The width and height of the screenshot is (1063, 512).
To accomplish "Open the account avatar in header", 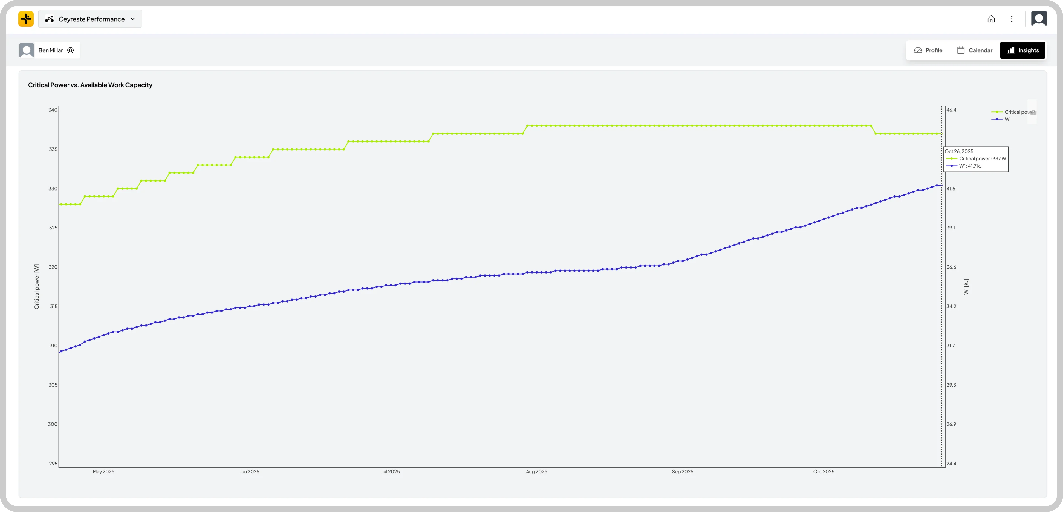I will [1039, 19].
